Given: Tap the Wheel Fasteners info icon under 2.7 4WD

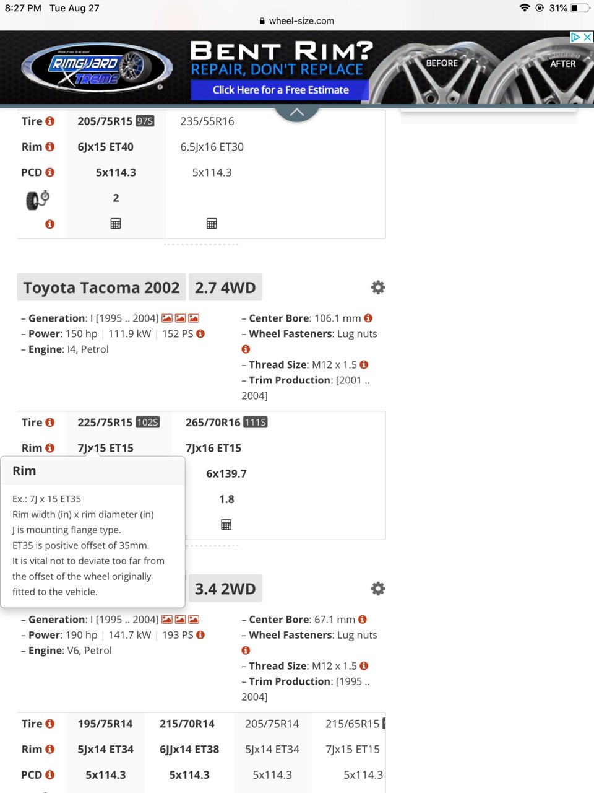Looking at the screenshot, I should (x=246, y=349).
